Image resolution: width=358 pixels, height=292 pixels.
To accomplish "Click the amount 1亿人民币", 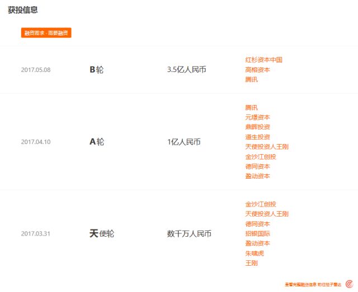I will (184, 142).
